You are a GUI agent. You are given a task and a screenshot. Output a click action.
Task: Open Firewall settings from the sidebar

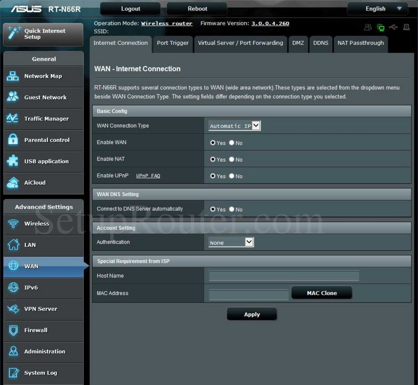43,331
